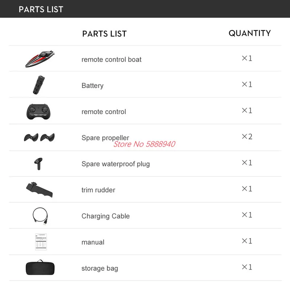Click the black storage bag image
This screenshot has height=290, width=290.
(x=40, y=267)
